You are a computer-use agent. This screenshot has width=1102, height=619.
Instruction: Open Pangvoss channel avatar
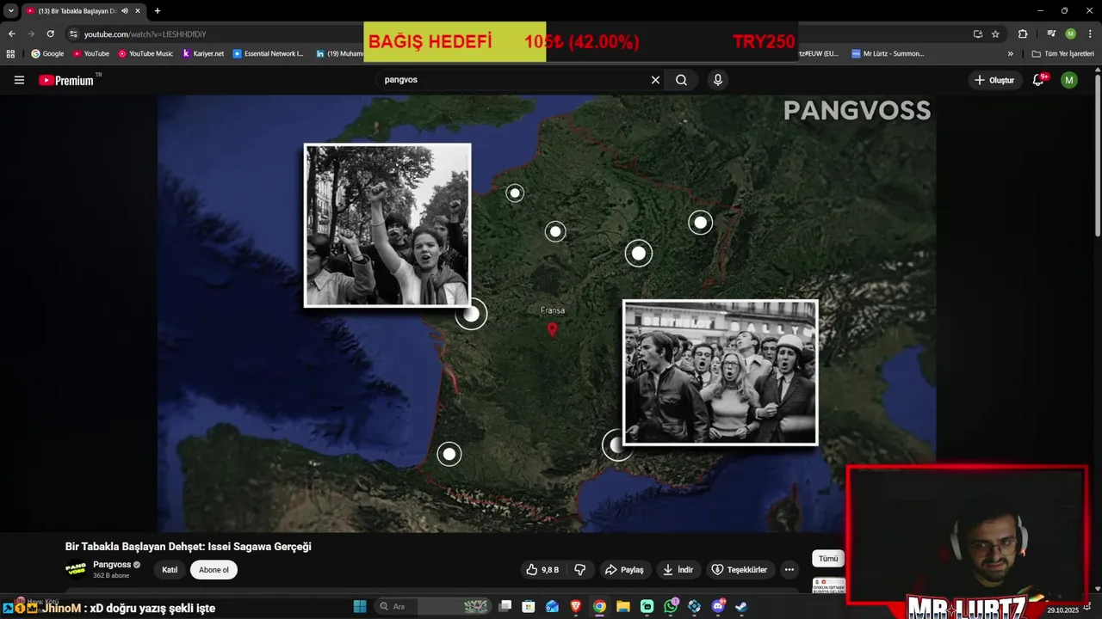pyautogui.click(x=76, y=569)
